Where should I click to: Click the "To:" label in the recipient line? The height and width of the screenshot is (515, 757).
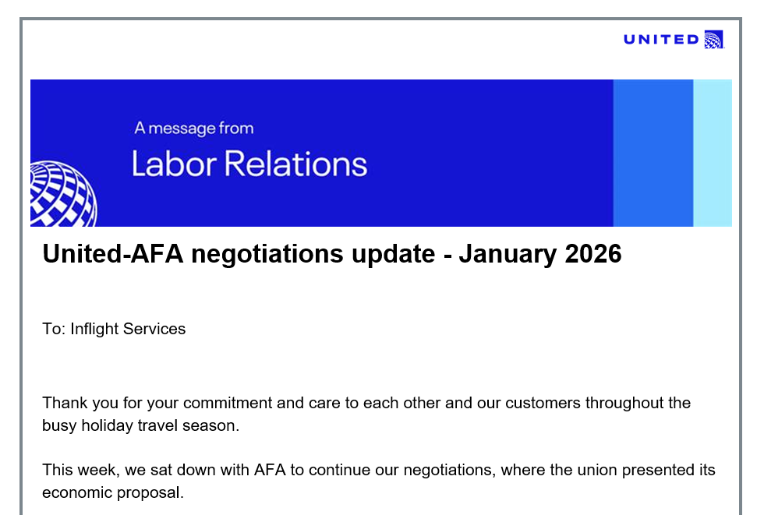[53, 329]
